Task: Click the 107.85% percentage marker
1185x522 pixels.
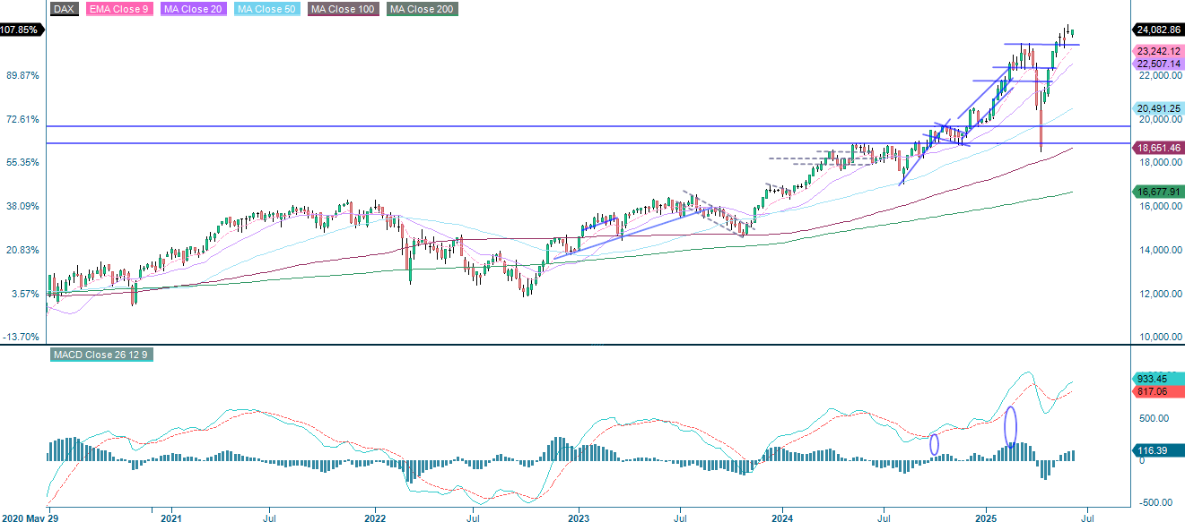Action: coord(19,30)
